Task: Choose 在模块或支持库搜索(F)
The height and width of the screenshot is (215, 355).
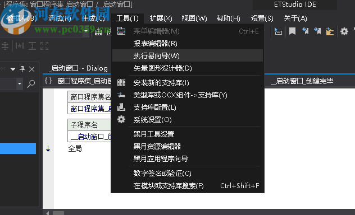Action: 188,186
